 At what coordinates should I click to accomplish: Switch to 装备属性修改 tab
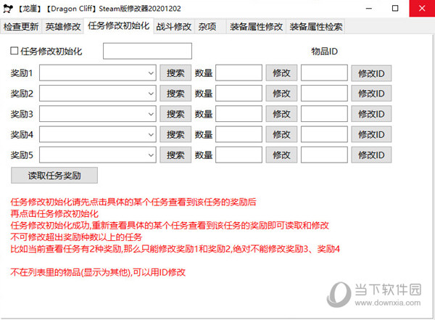point(256,27)
